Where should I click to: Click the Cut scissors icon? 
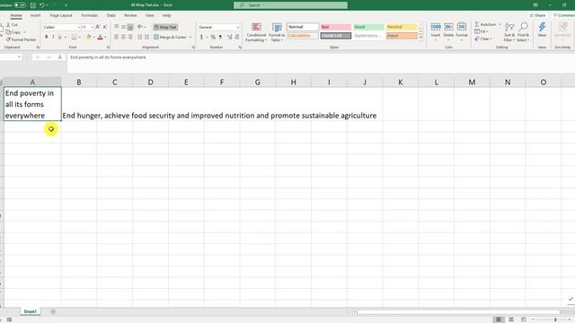click(x=8, y=24)
